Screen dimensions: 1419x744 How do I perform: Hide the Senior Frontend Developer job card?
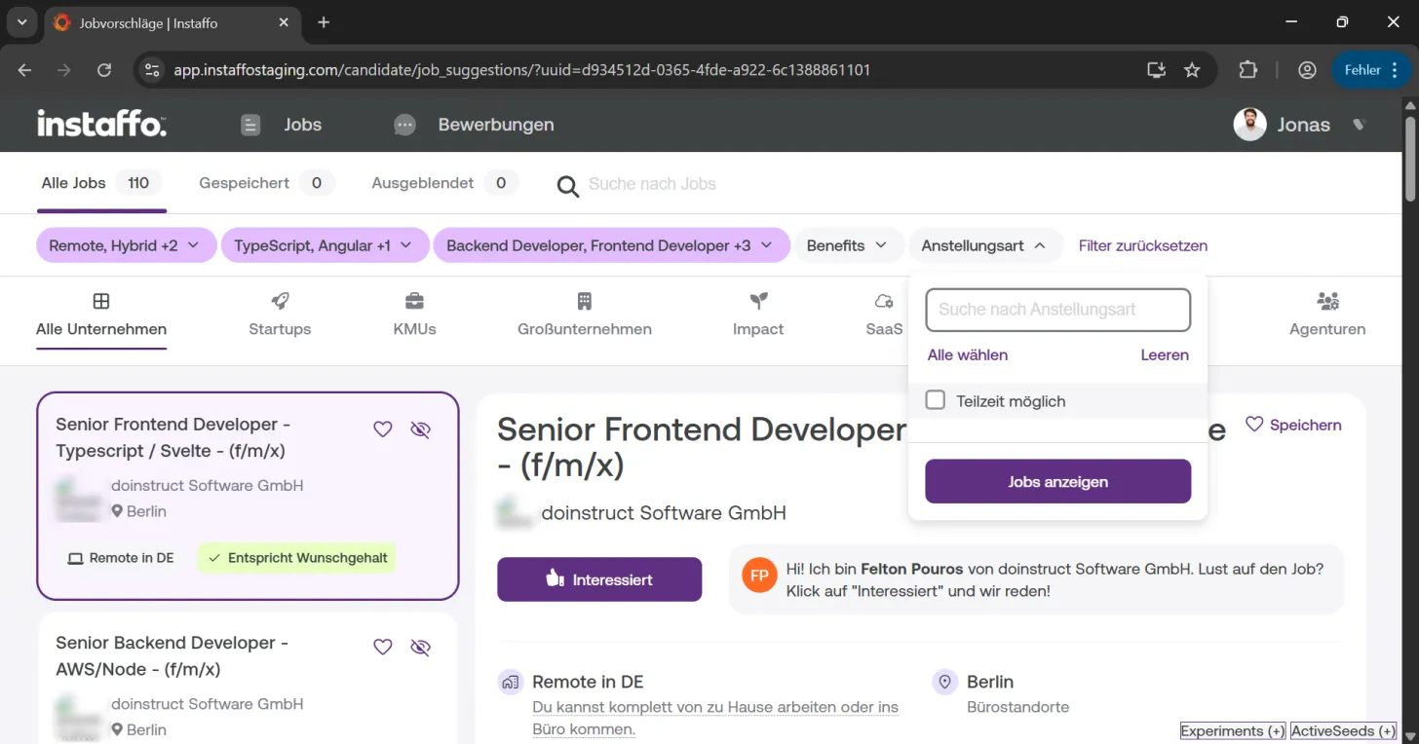[x=420, y=429]
